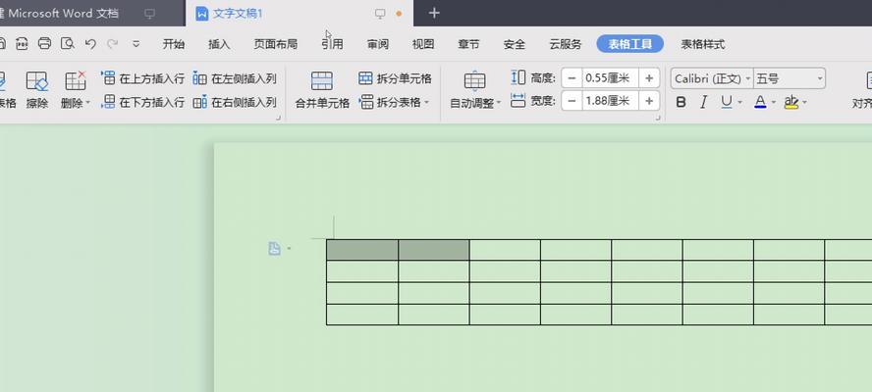This screenshot has width=872, height=392.
Task: Insert a column to the right (在右侧插入列)
Action: point(234,102)
